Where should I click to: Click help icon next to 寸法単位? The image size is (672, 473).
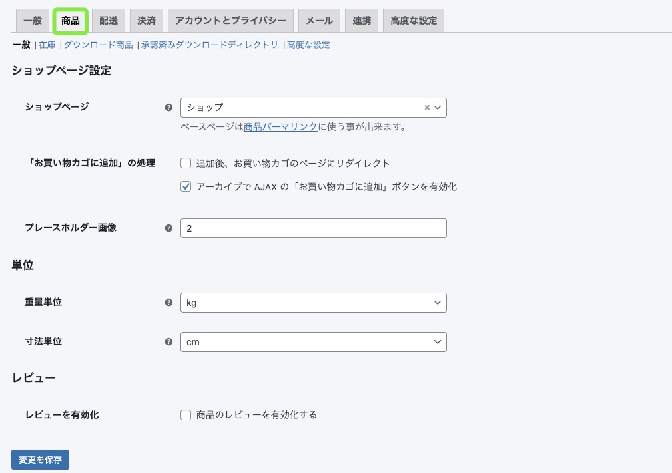pyautogui.click(x=169, y=341)
